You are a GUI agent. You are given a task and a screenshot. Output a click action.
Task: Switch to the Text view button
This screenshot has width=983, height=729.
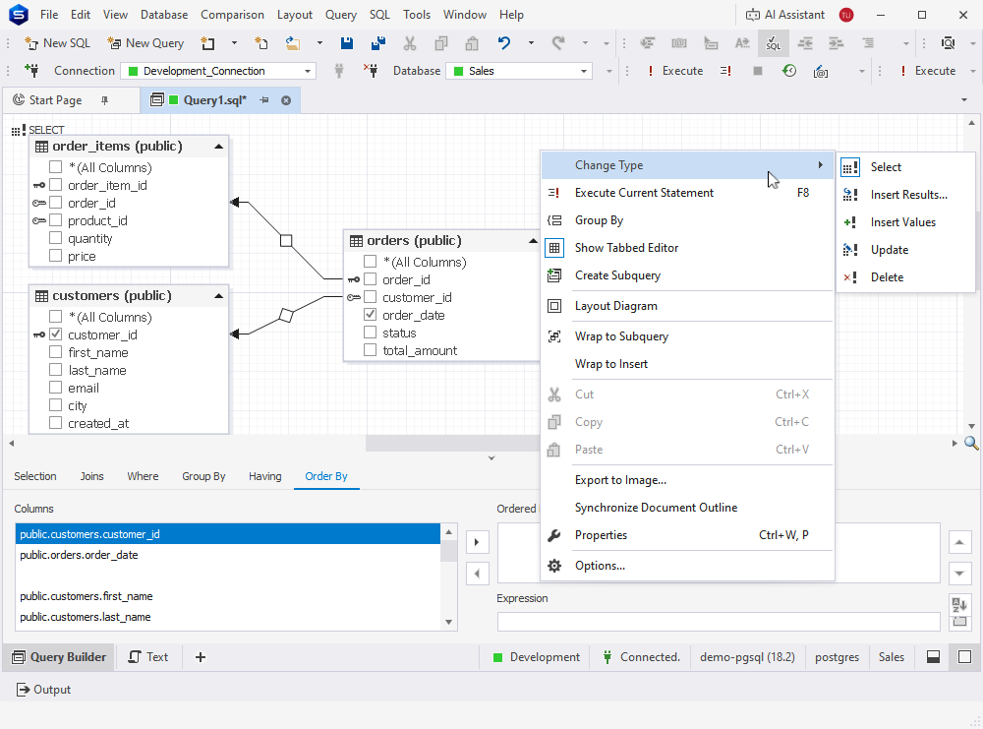[148, 657]
